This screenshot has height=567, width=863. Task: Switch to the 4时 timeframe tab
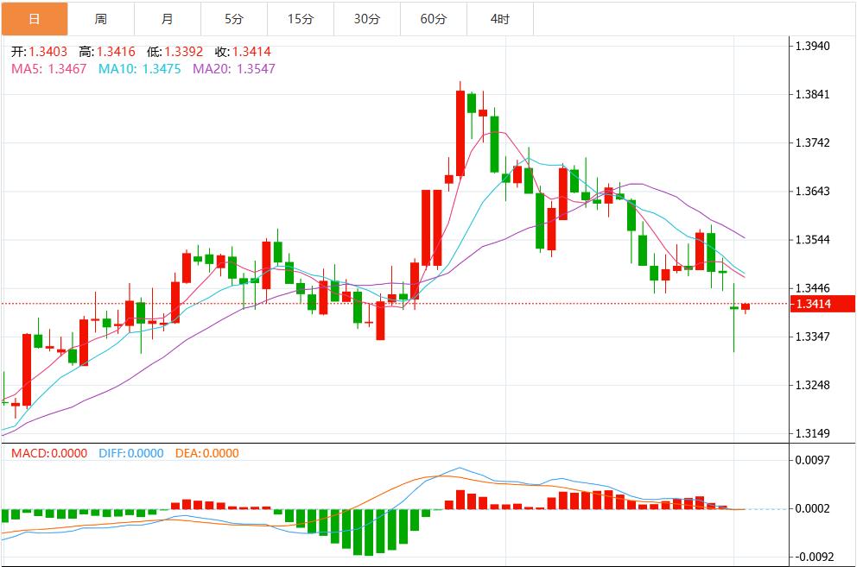click(499, 18)
